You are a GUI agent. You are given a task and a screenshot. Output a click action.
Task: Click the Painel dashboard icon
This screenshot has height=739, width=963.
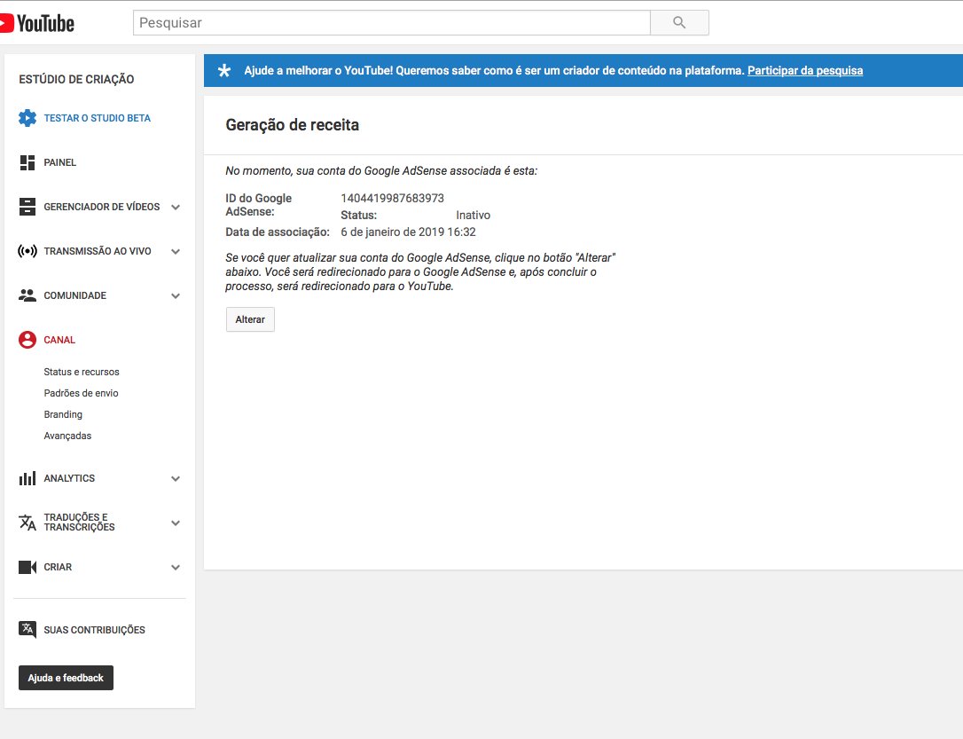coord(27,162)
